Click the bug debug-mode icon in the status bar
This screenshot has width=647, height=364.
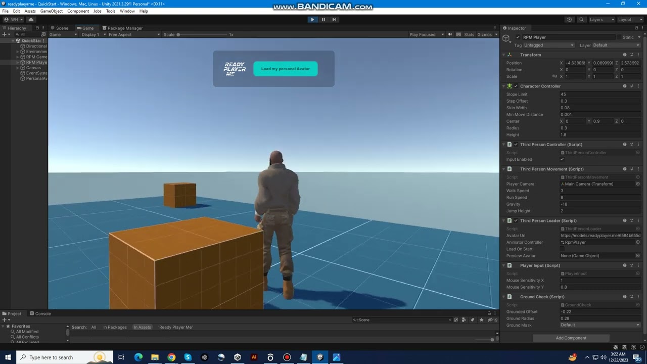tap(615, 347)
